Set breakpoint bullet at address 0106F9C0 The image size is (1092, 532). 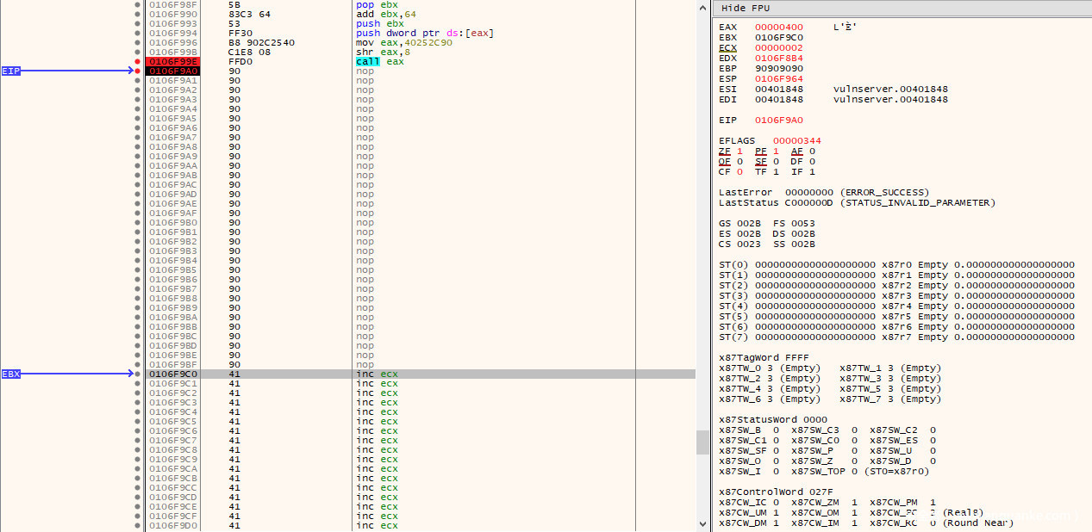(138, 374)
